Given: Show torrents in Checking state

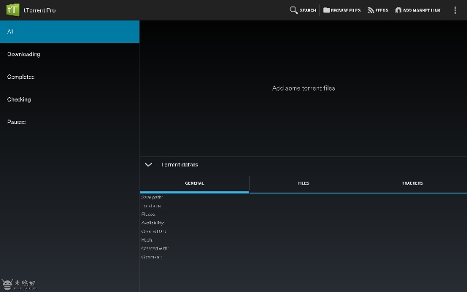Looking at the screenshot, I should [x=69, y=99].
